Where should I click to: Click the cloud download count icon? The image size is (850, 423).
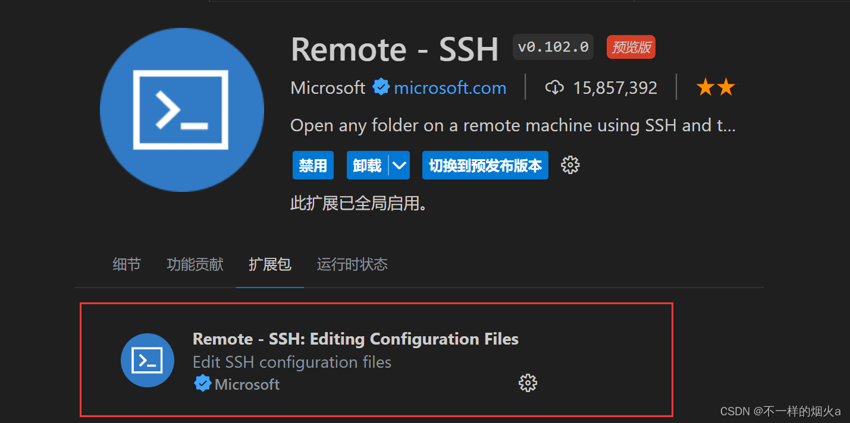point(554,88)
